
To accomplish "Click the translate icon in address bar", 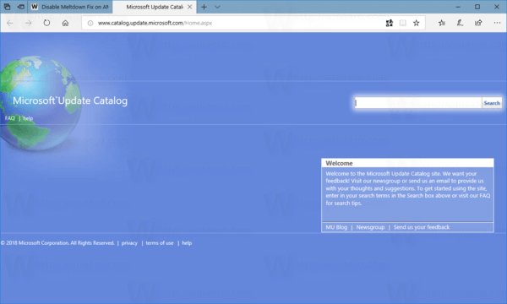I will coord(390,23).
